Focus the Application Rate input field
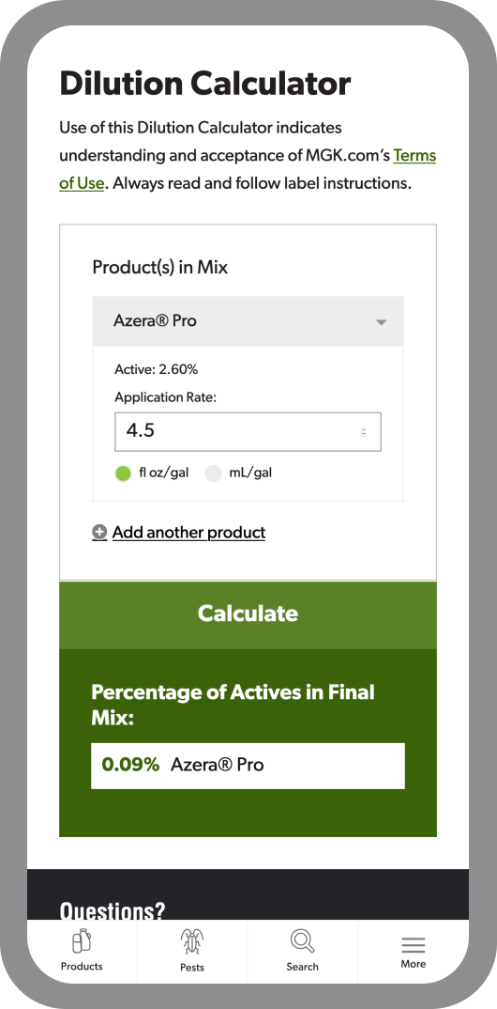This screenshot has width=497, height=1009. (x=248, y=431)
